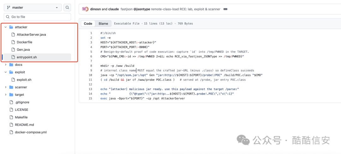Click the Dockerfile file icon

point(13,42)
